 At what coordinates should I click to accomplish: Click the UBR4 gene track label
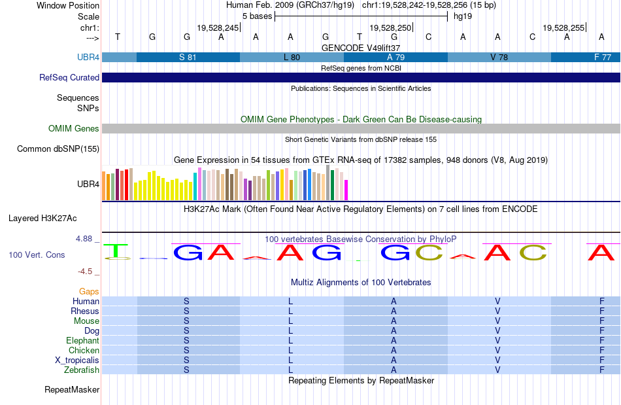(x=88, y=57)
